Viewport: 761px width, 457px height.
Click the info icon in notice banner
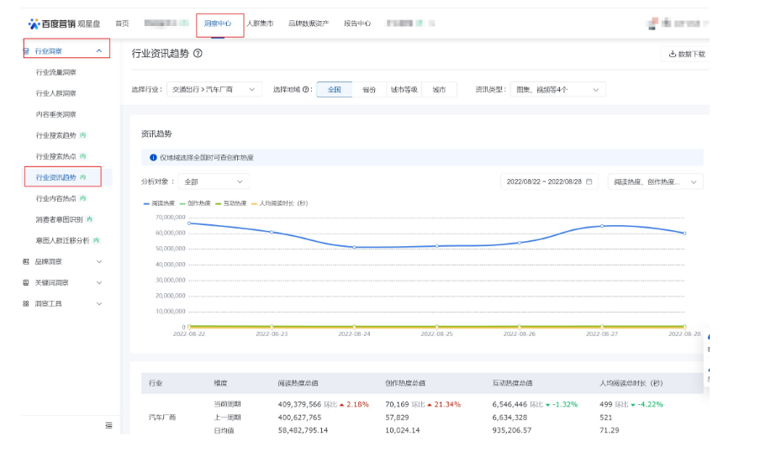pos(153,157)
